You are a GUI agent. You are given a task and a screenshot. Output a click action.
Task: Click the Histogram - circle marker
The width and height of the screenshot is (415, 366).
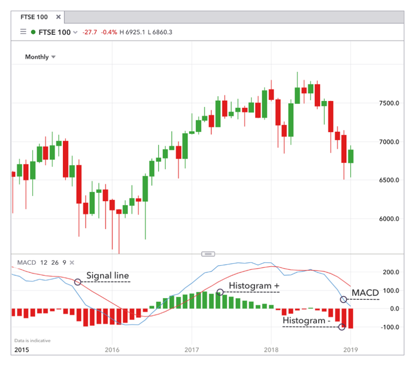pyautogui.click(x=342, y=327)
